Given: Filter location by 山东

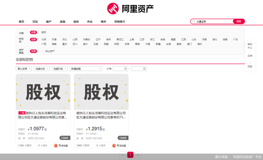Looking at the screenshot, I should pos(194,39).
